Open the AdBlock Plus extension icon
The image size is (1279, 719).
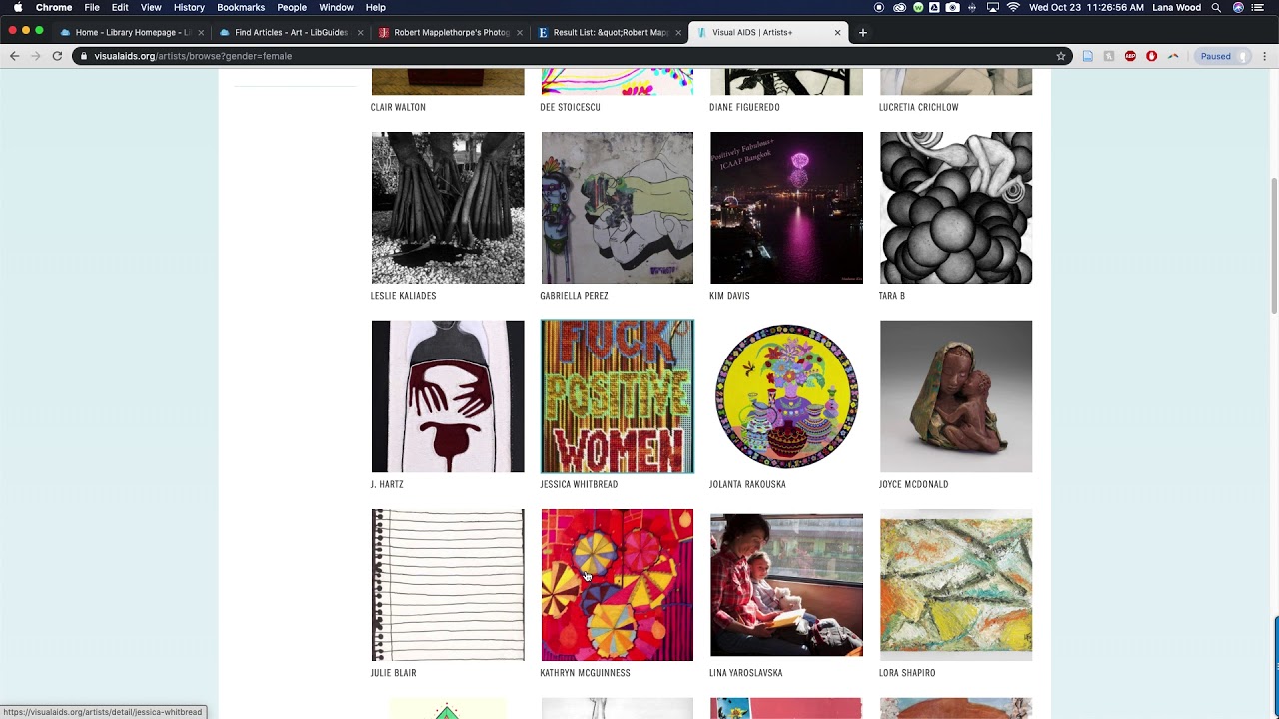tap(1130, 56)
